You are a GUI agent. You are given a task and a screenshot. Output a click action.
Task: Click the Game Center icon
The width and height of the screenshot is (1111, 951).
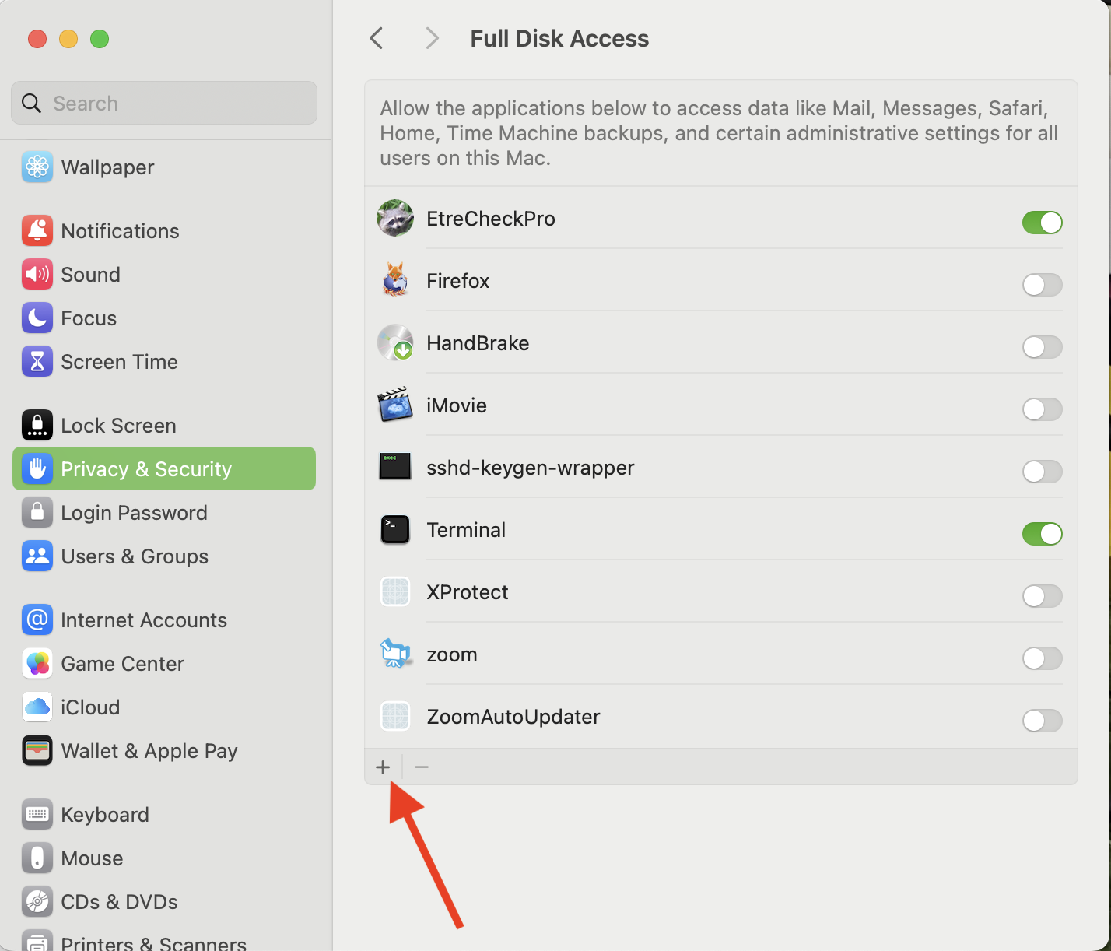coord(37,664)
